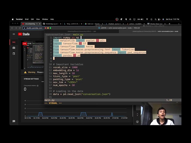The height and width of the screenshot is (143, 191).
Task: Open a new browser tab with plus icon
Action: point(169,24)
